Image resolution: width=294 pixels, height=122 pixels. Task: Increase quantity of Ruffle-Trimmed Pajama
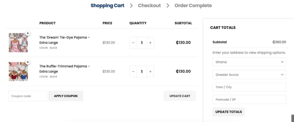[150, 71]
